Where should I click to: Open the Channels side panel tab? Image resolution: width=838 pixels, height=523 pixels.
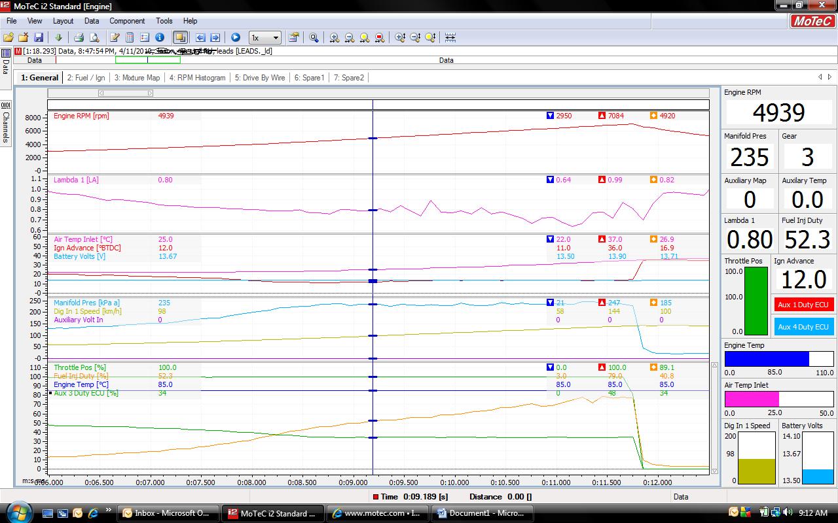5,123
